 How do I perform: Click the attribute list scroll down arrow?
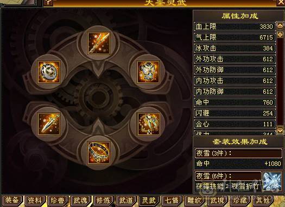[280, 130]
